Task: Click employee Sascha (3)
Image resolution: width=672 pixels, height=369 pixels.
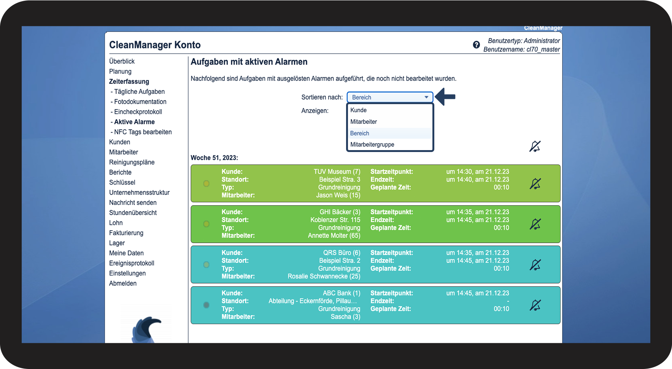Action: (x=346, y=317)
